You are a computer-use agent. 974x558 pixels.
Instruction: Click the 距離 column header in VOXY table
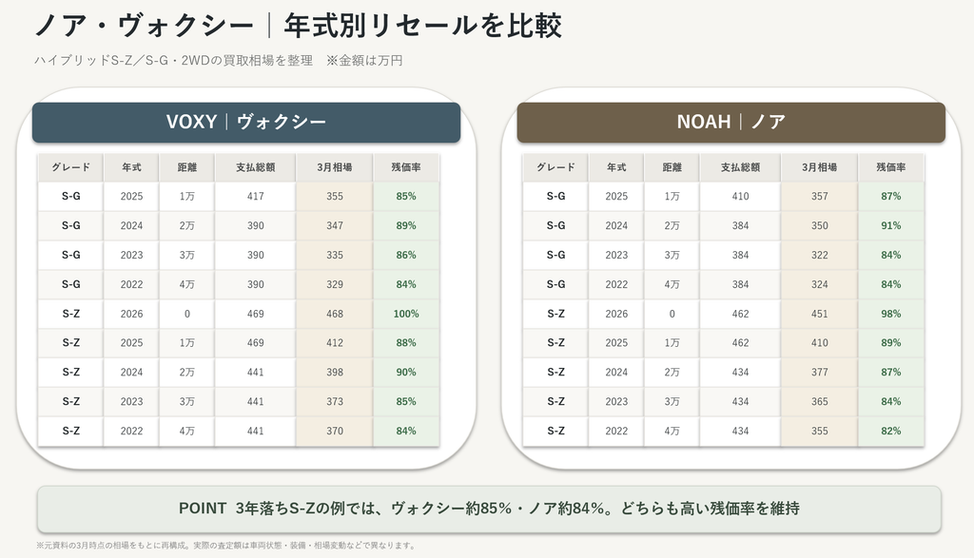coord(187,167)
